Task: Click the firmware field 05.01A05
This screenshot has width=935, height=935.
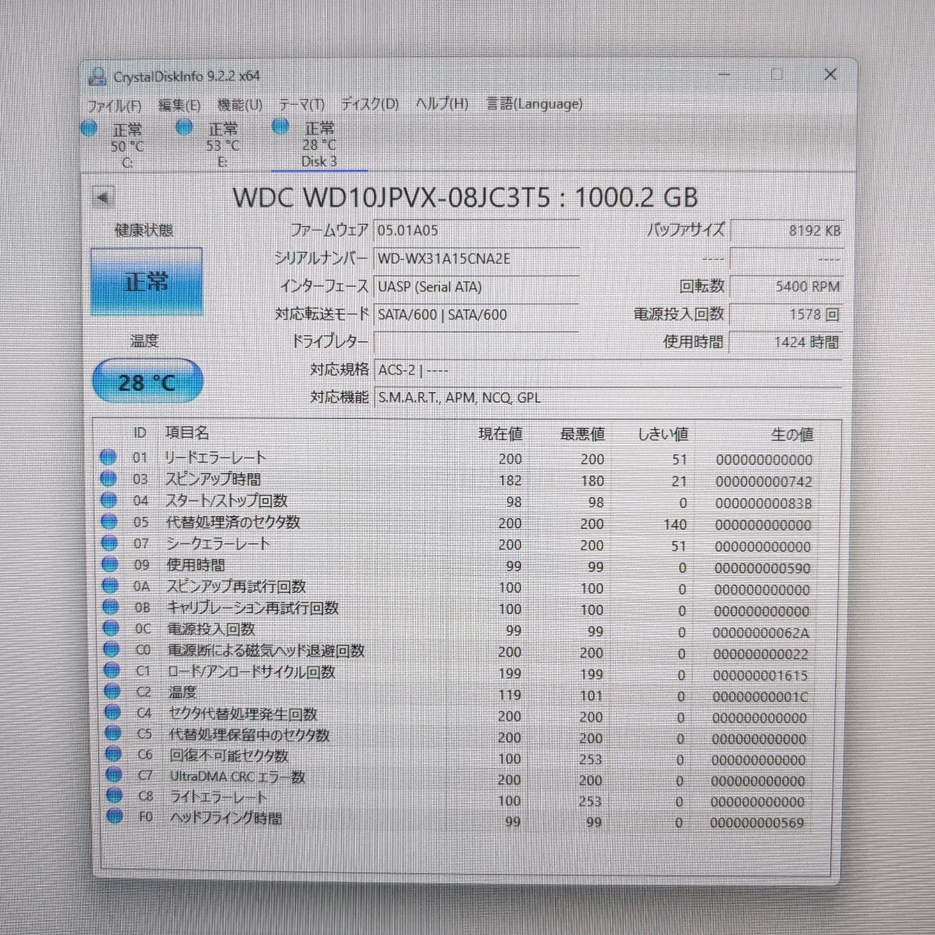Action: click(477, 231)
